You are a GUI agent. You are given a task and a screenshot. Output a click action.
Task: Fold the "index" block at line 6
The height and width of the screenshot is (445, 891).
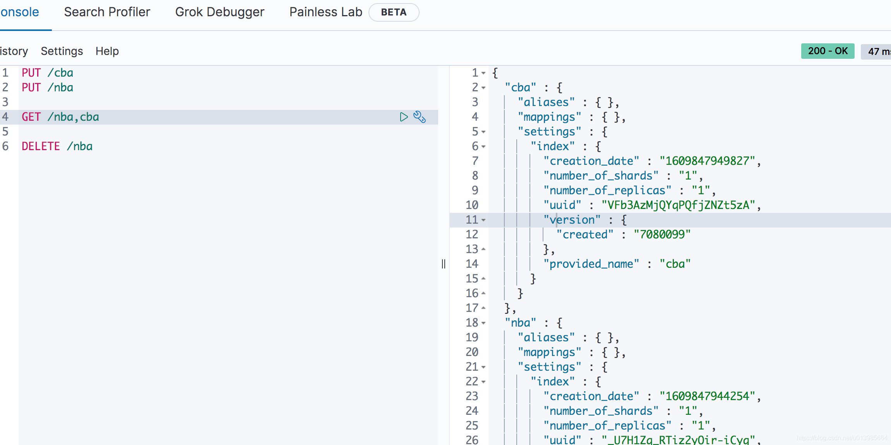(483, 147)
